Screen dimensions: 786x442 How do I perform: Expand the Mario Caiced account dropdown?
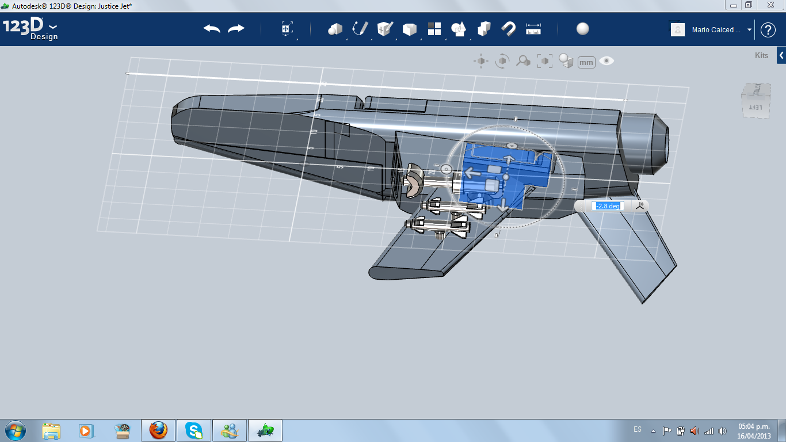(749, 30)
